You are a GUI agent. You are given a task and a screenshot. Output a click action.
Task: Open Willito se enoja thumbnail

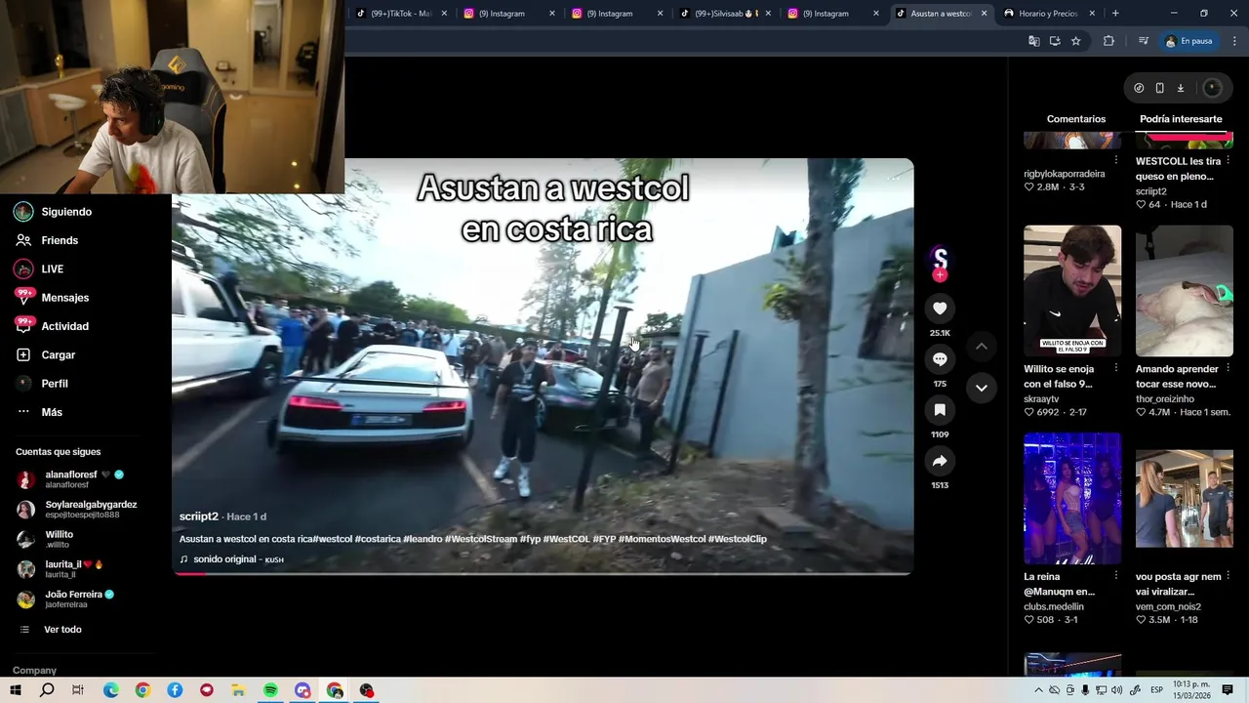coord(1072,290)
